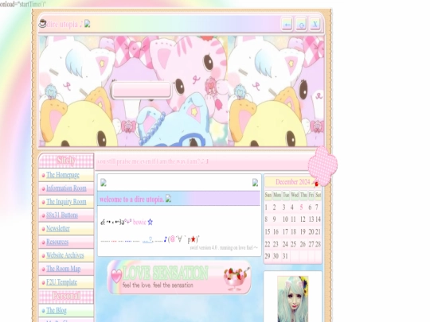Select December 1 on the calendar
The image size is (430, 322).
(266, 208)
